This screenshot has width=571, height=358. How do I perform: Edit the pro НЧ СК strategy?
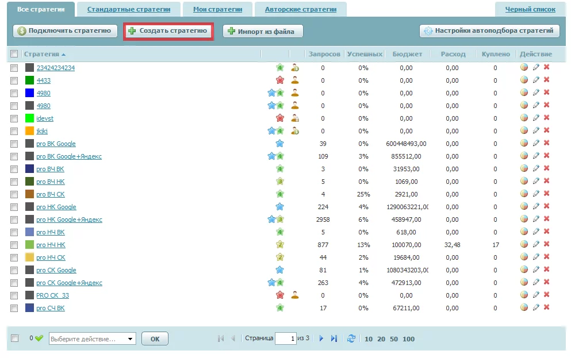tap(536, 257)
